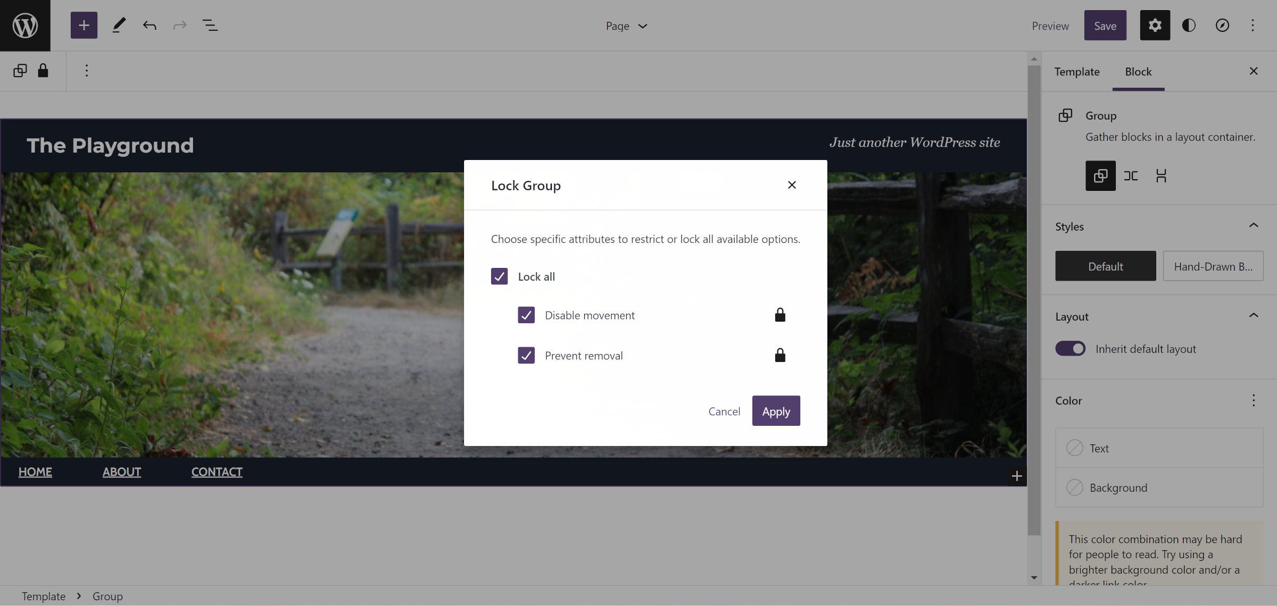Switch to the Template tab
1277x606 pixels.
click(1077, 71)
